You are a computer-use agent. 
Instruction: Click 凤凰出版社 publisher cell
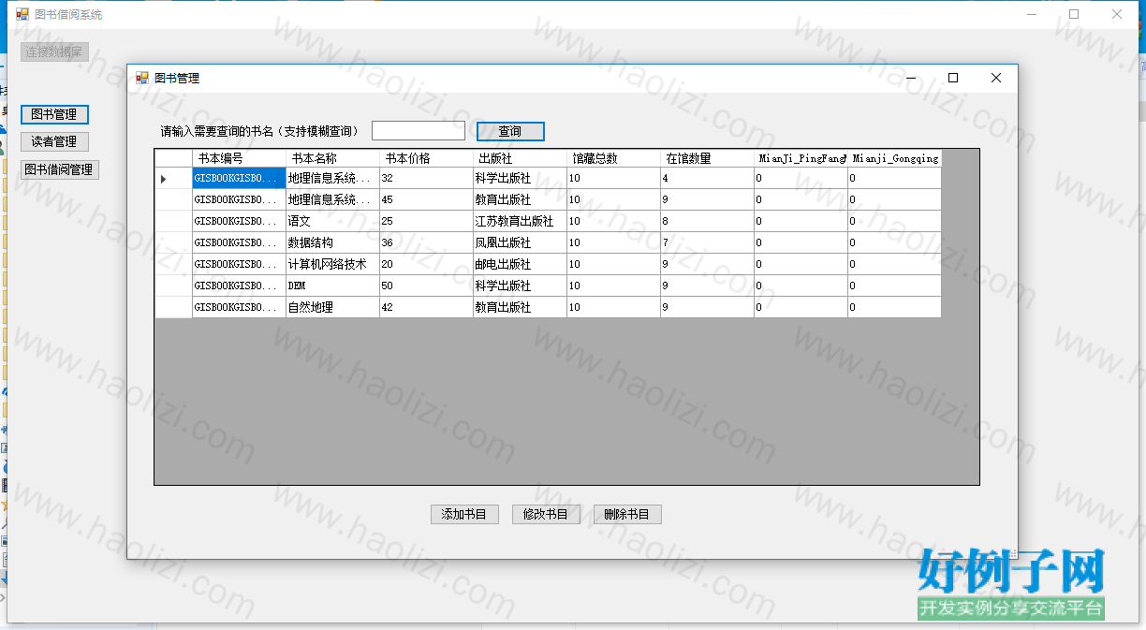520,242
